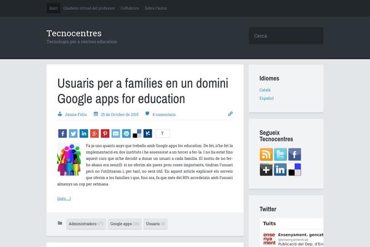Pin the post on Pinterest
The width and height of the screenshot is (370, 247).
(105, 133)
